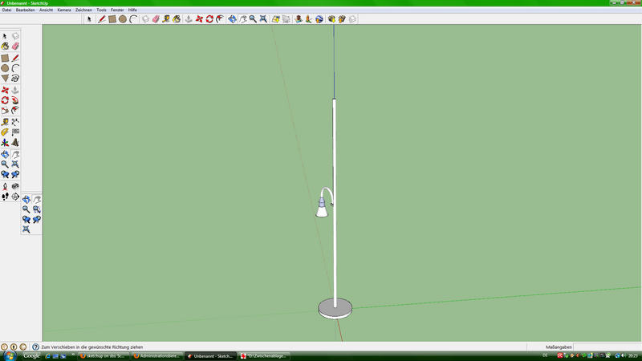Switch to the Administrationsbere... taskbar window
Image resolution: width=642 pixels, height=361 pixels.
(156, 355)
